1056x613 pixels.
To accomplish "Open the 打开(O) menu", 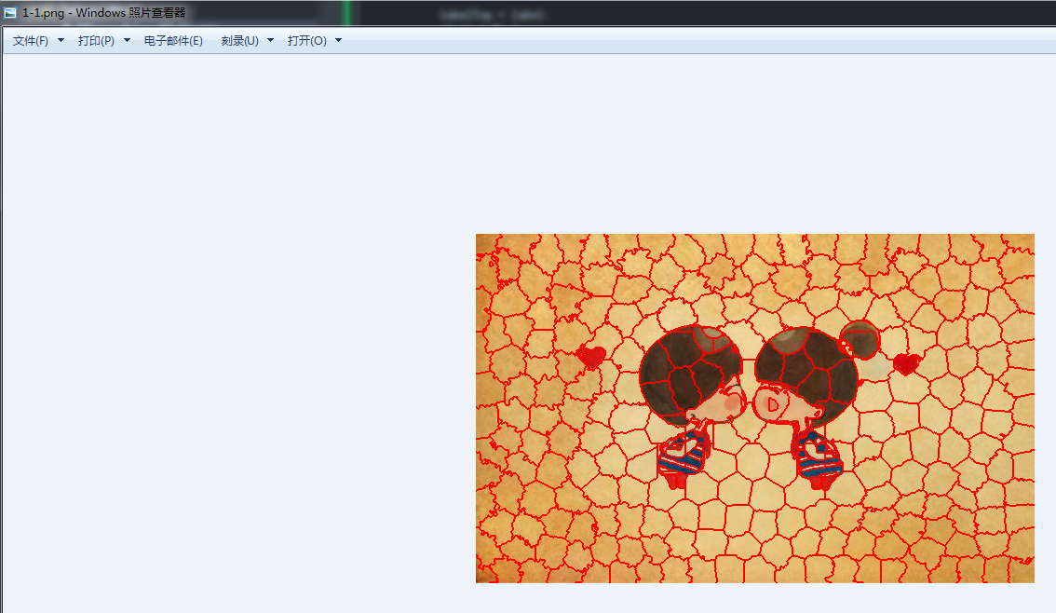I will point(306,41).
